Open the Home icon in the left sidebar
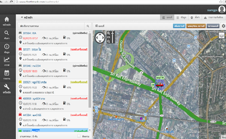This screenshot has height=139, width=226. click(7, 19)
